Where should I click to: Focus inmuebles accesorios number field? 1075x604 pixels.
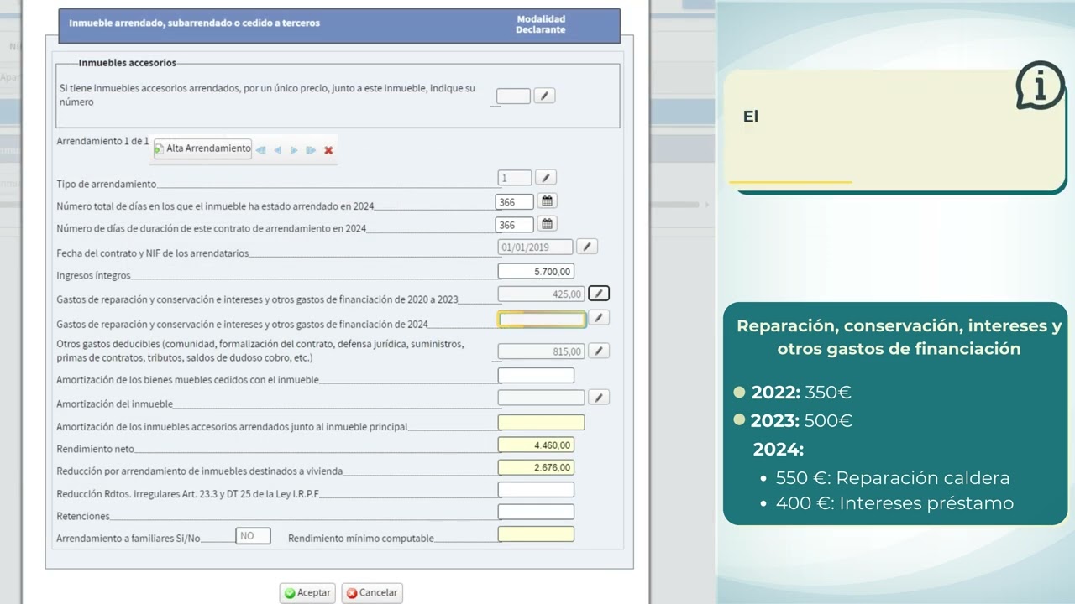513,96
